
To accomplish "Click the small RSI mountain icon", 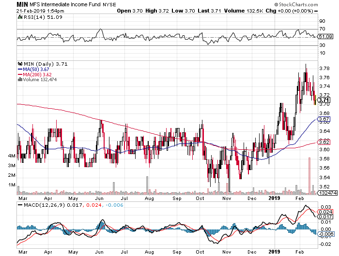I will [20, 17].
